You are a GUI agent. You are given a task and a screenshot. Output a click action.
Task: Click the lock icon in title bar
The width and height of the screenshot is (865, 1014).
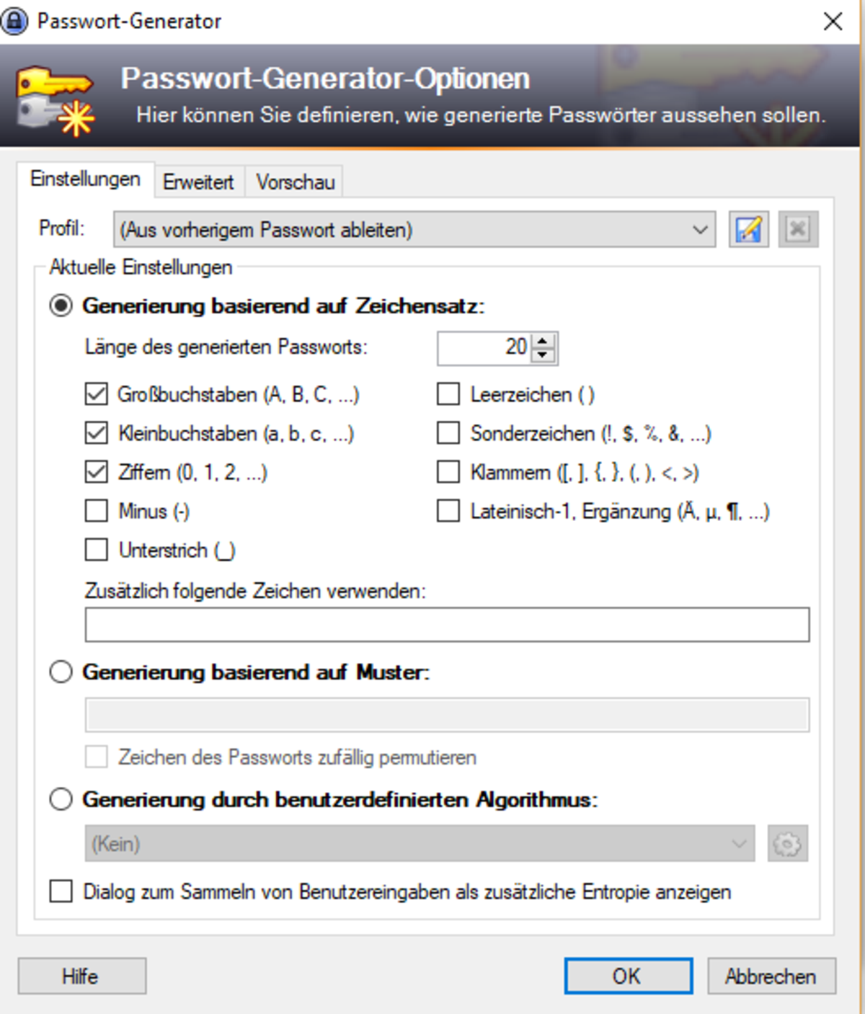15,21
